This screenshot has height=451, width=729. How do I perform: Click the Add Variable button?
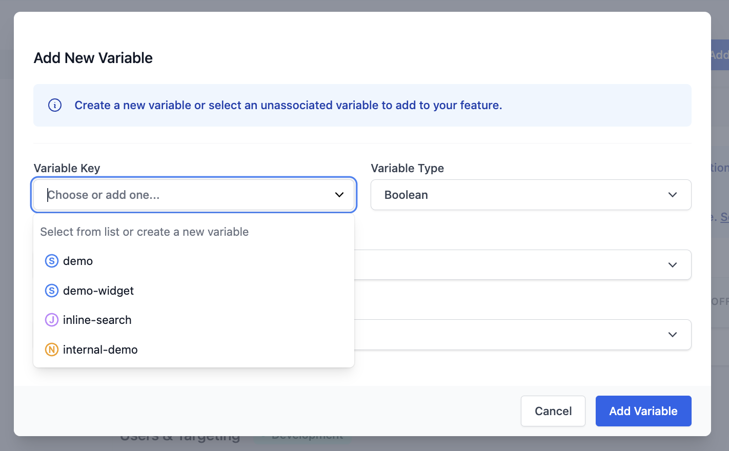click(643, 411)
